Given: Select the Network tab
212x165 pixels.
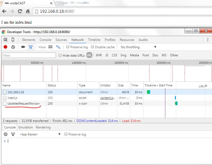Looking at the screenshot, I should 78,40.
